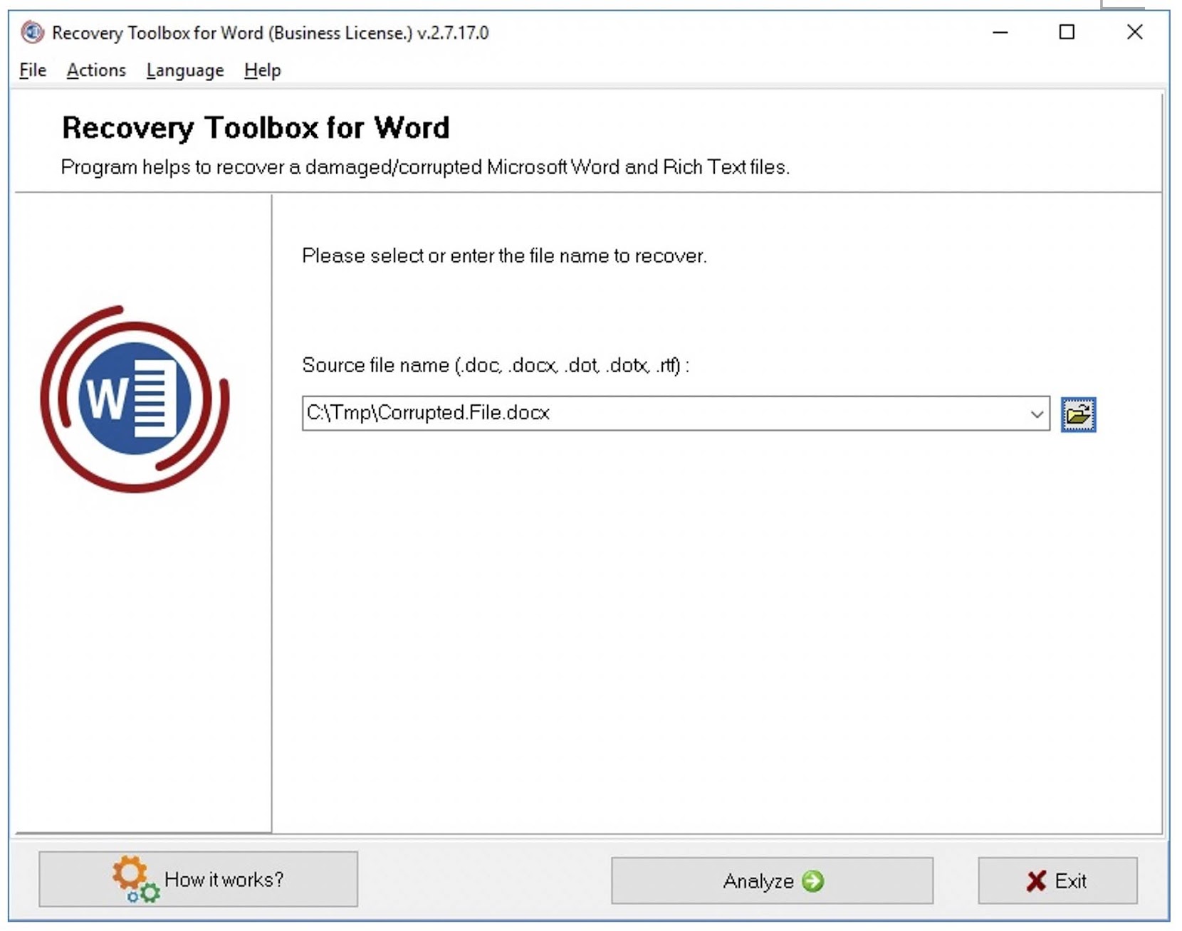Minimize the Recovery Toolbox window

click(x=1000, y=32)
